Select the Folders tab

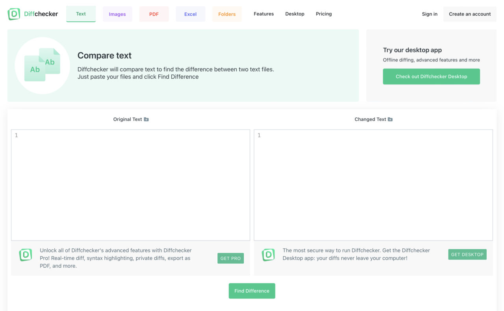[x=227, y=14]
